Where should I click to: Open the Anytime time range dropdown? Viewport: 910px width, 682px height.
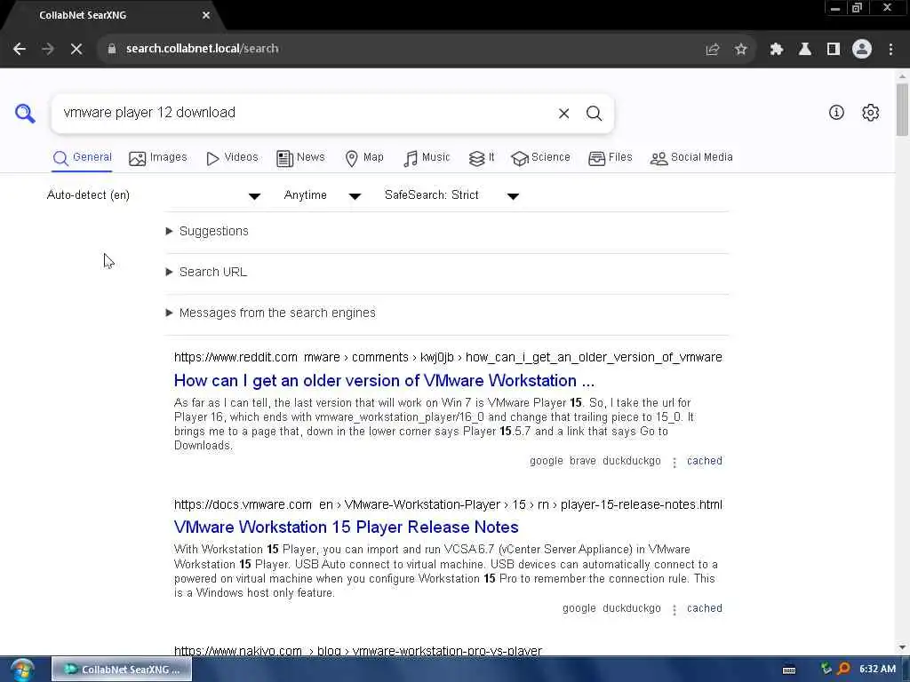click(x=323, y=195)
